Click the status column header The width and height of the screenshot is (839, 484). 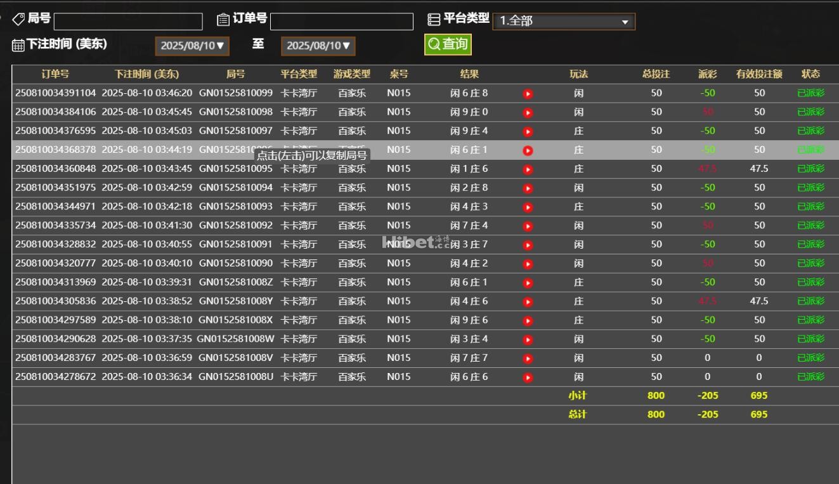tap(810, 74)
